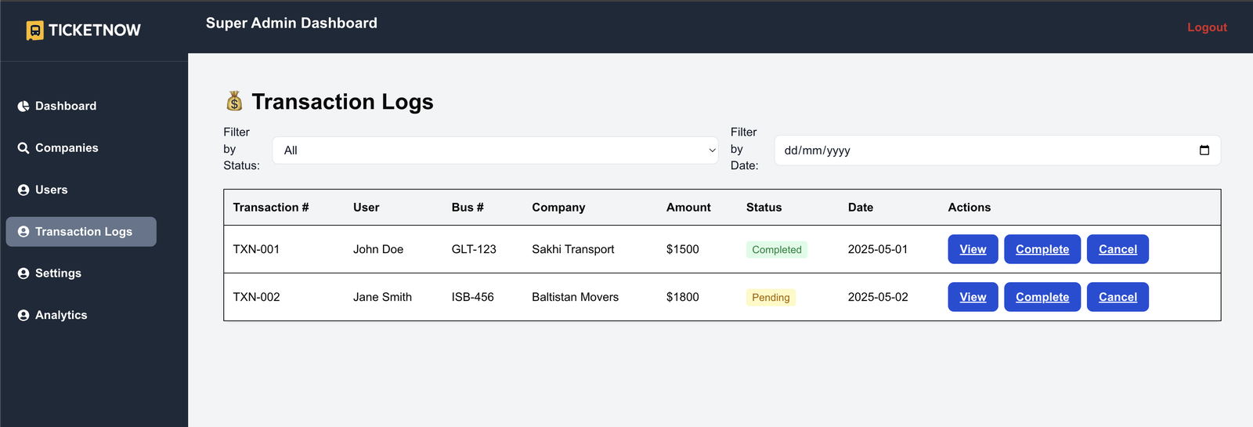Click the money bag icon beside title

click(234, 101)
